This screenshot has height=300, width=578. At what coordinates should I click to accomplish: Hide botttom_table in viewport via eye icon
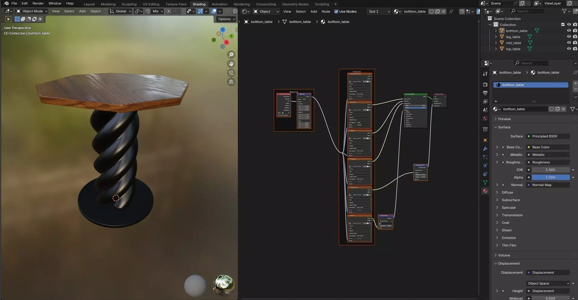click(x=569, y=31)
